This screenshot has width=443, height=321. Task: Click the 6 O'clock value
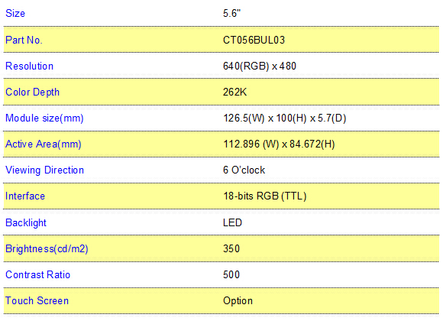click(x=244, y=170)
